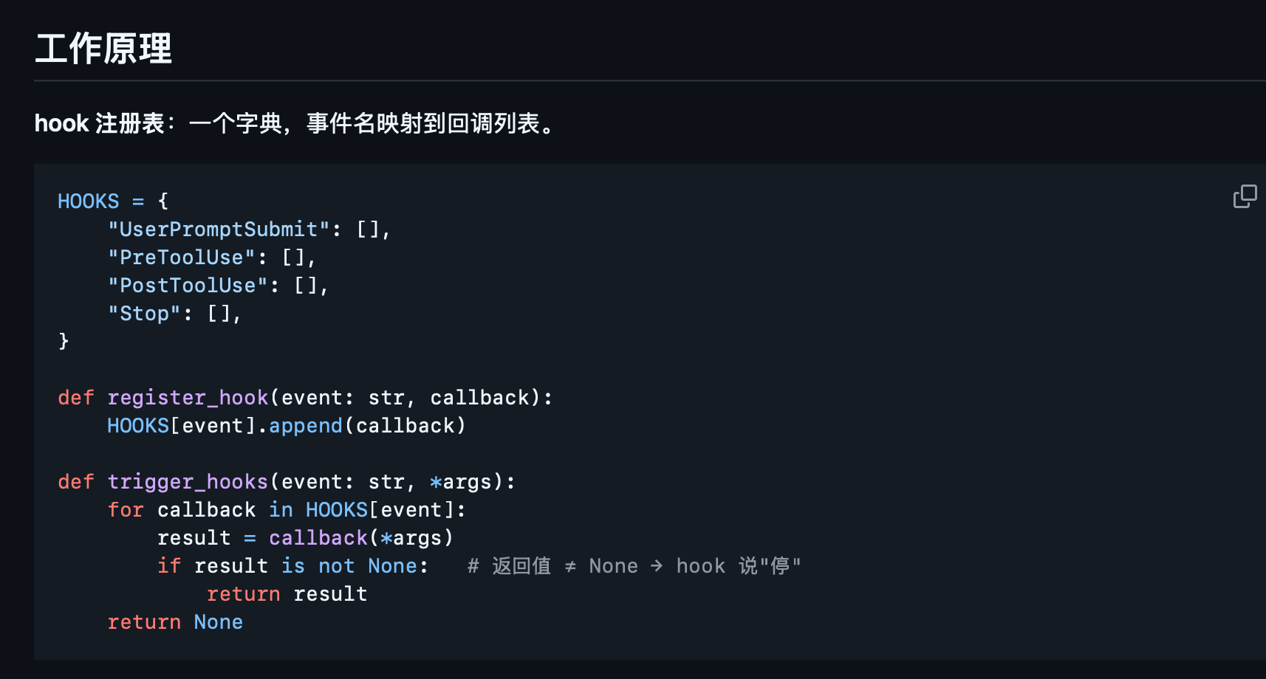Click the heading 工作原理

(x=103, y=49)
